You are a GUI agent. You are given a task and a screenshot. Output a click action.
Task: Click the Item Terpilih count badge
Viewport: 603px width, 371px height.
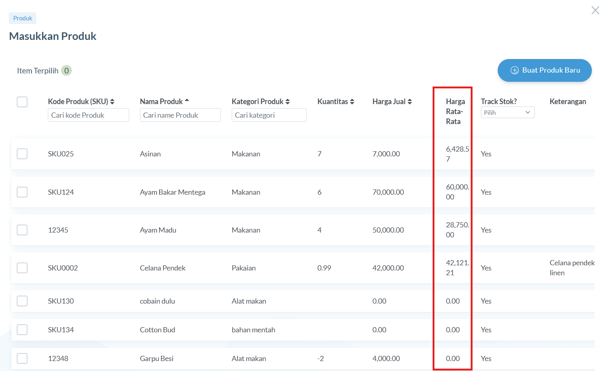click(x=67, y=71)
